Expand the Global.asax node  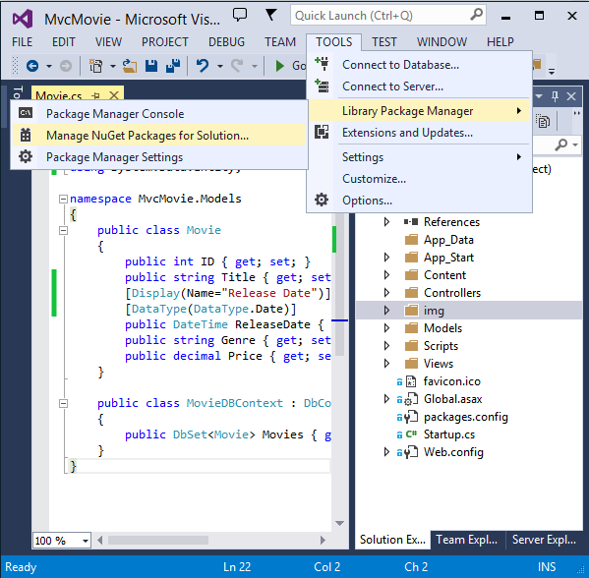pyautogui.click(x=386, y=399)
